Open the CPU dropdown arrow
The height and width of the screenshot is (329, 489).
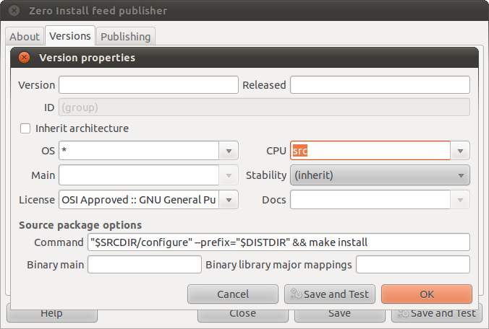click(460, 151)
